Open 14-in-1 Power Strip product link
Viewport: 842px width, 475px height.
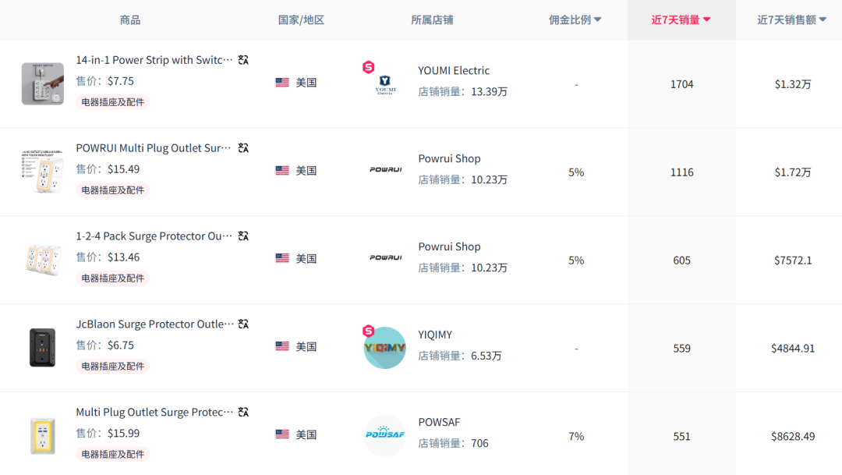[154, 60]
